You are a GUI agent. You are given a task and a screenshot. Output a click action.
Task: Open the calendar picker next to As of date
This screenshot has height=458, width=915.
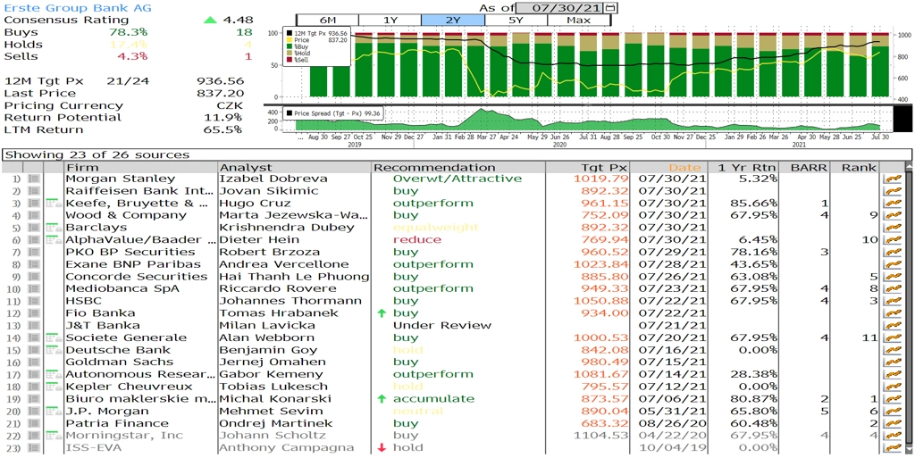coord(611,7)
